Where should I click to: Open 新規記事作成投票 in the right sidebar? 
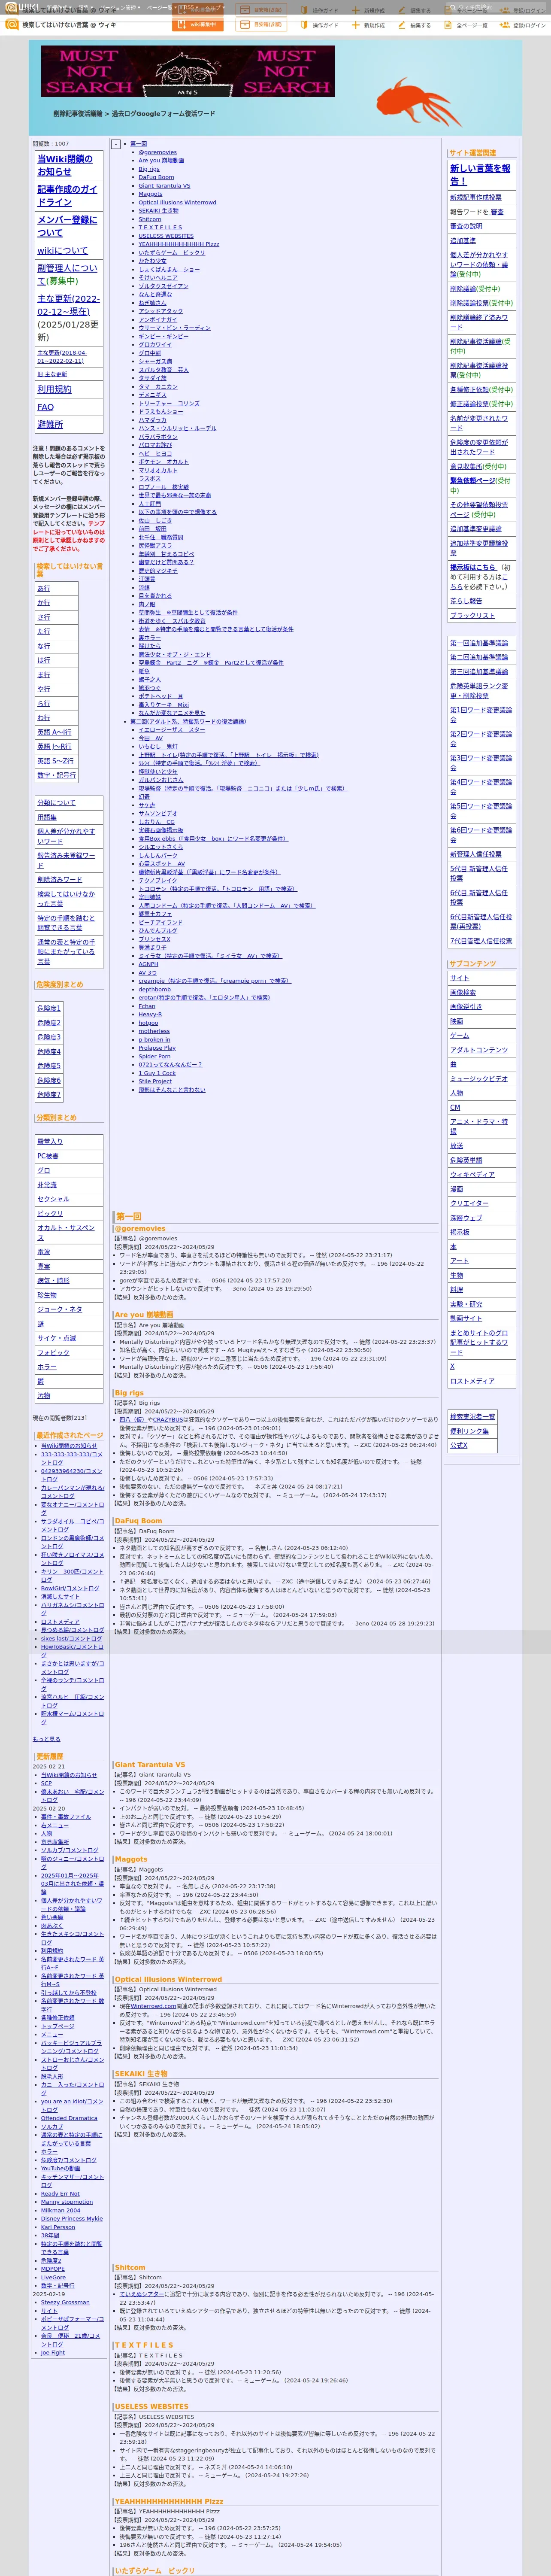pos(476,197)
